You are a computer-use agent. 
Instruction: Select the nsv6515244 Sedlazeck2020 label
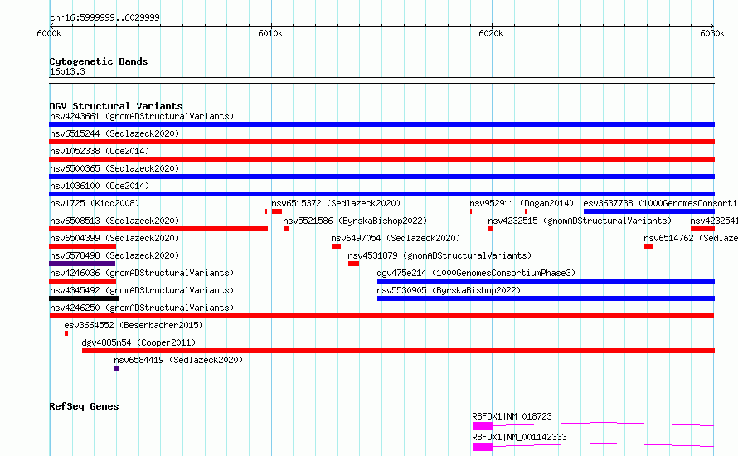pos(114,133)
